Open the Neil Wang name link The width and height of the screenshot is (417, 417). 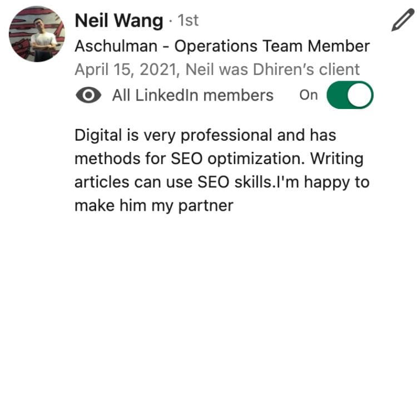tap(119, 21)
